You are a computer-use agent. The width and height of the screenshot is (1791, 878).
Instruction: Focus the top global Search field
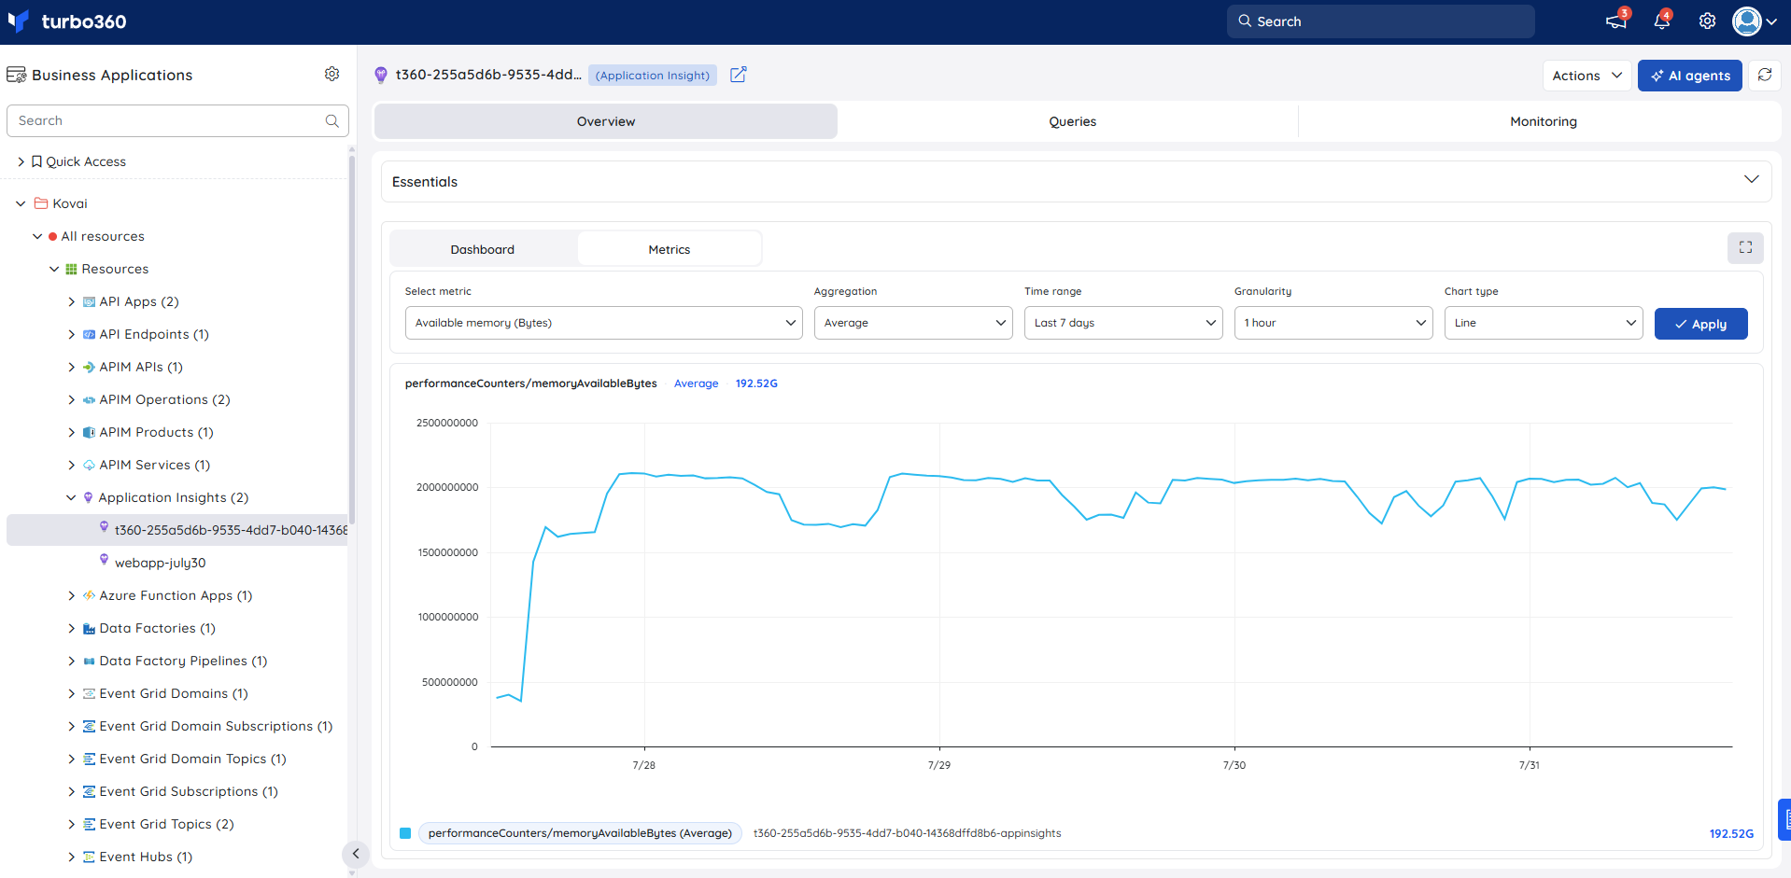pos(1380,21)
